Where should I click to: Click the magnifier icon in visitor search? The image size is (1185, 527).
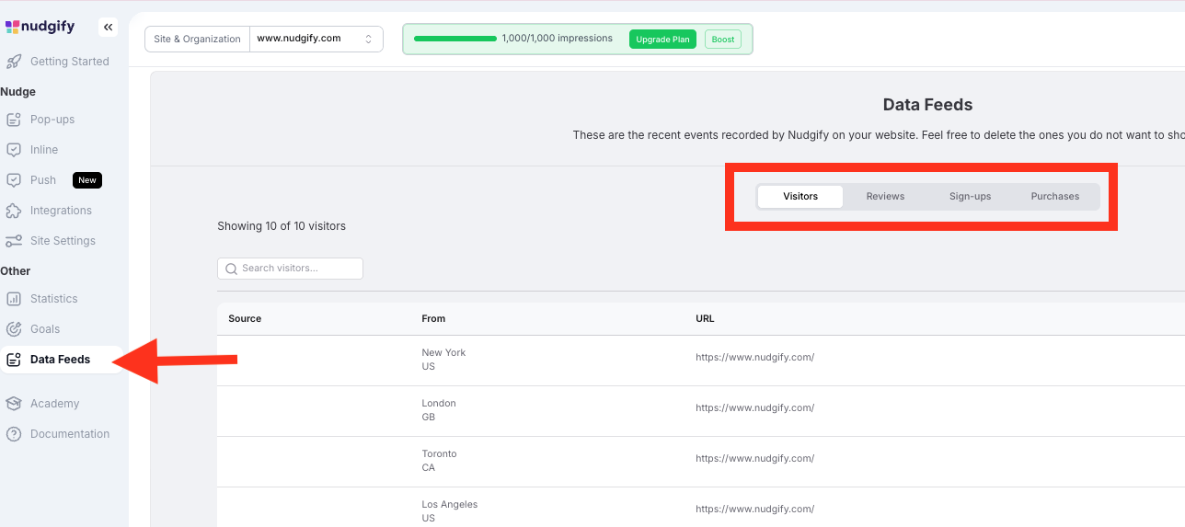point(231,269)
